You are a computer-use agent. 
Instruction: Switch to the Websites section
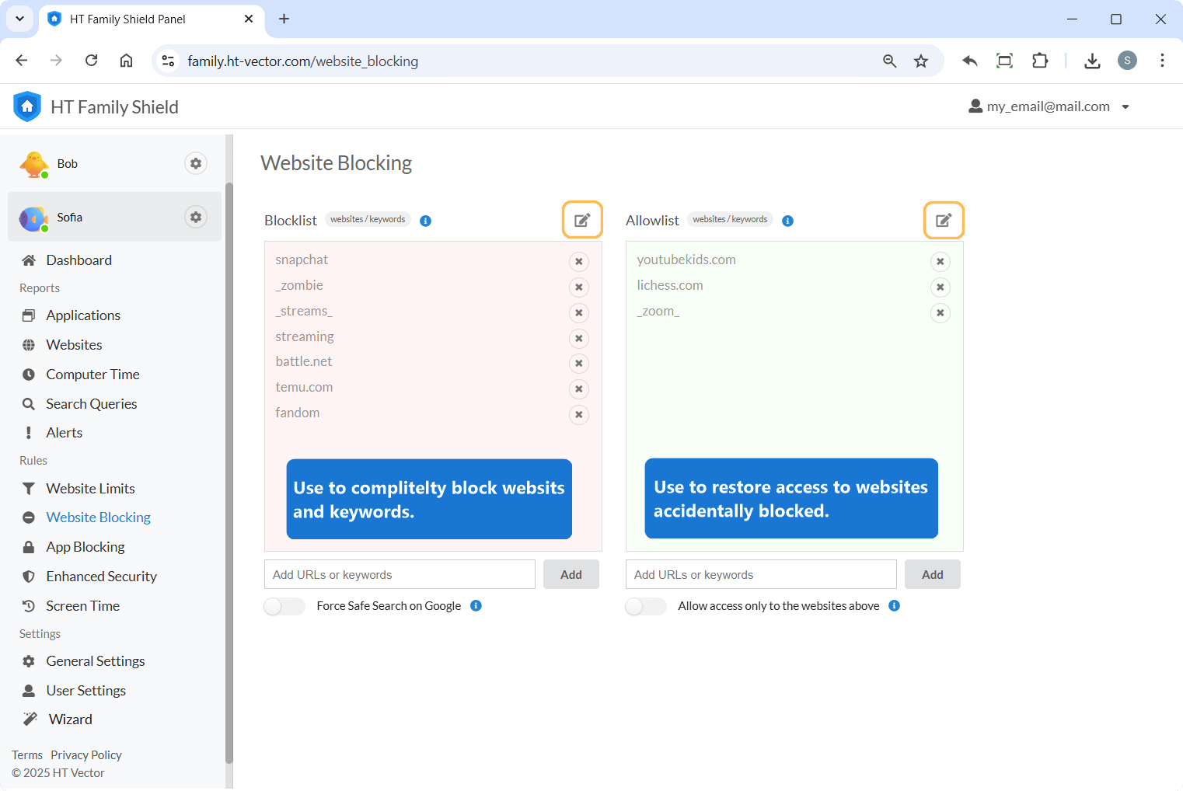point(74,344)
